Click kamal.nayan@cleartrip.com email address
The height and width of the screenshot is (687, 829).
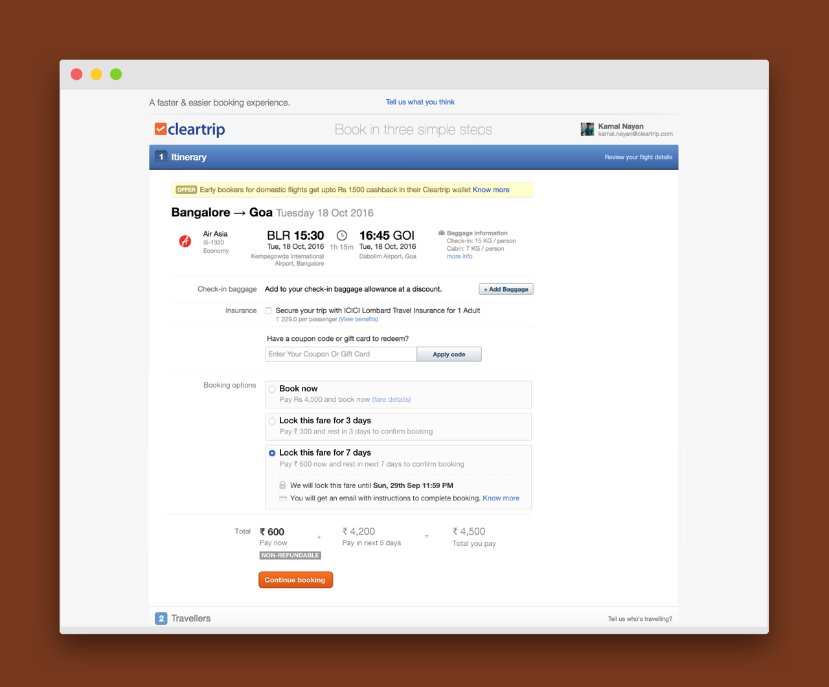pyautogui.click(x=635, y=134)
